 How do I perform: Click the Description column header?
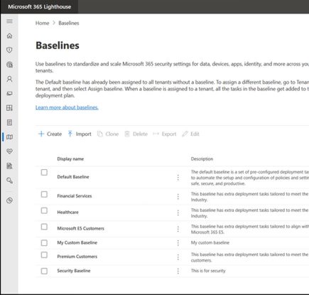pyautogui.click(x=202, y=159)
